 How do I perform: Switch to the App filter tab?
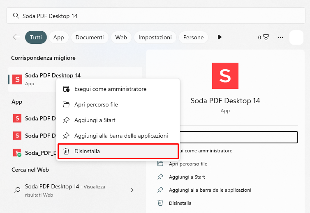[x=58, y=37]
